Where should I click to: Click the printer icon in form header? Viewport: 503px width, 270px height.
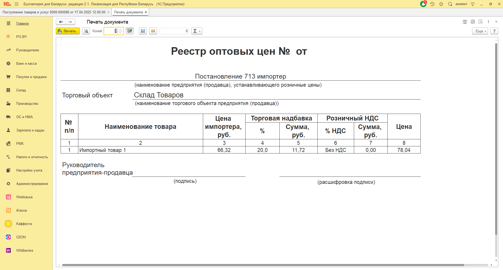473,22
